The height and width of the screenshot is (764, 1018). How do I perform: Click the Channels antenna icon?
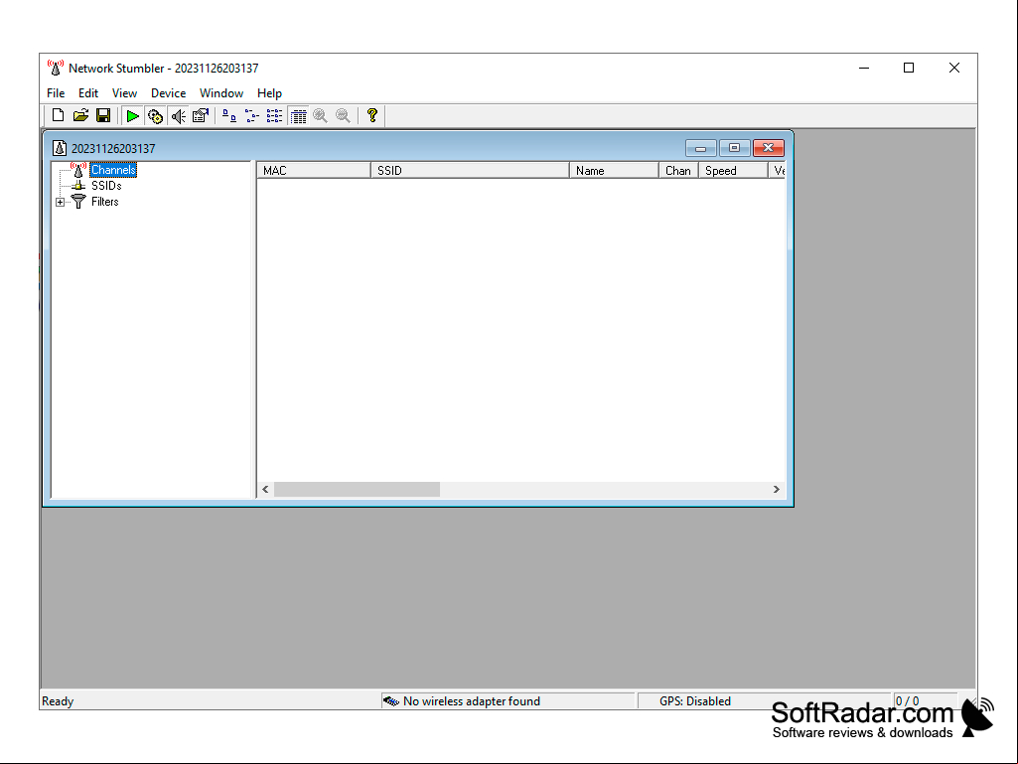pos(78,170)
